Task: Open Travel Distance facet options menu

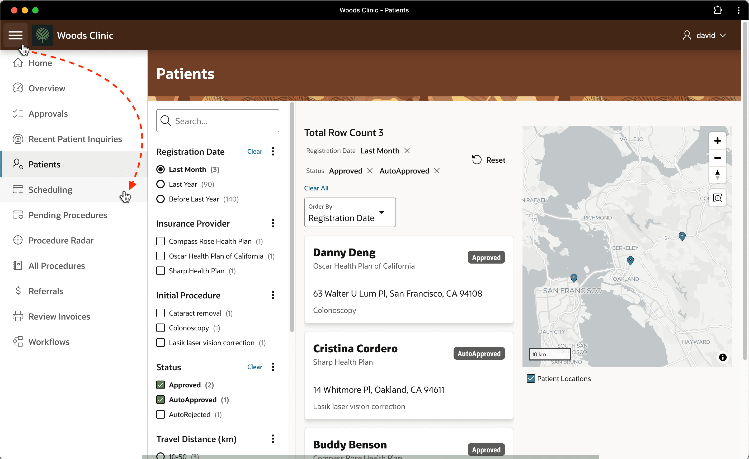Action: tap(273, 439)
